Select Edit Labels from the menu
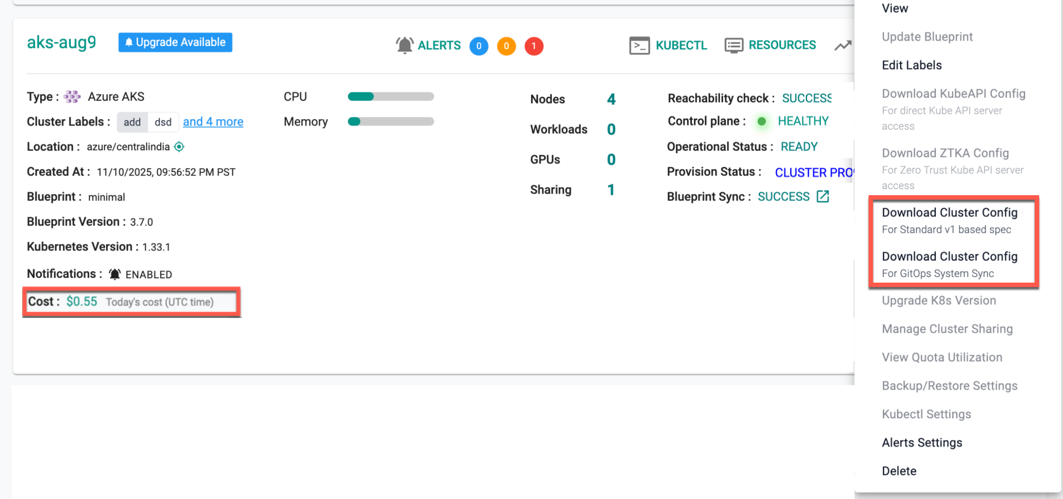The width and height of the screenshot is (1063, 499). tap(911, 65)
